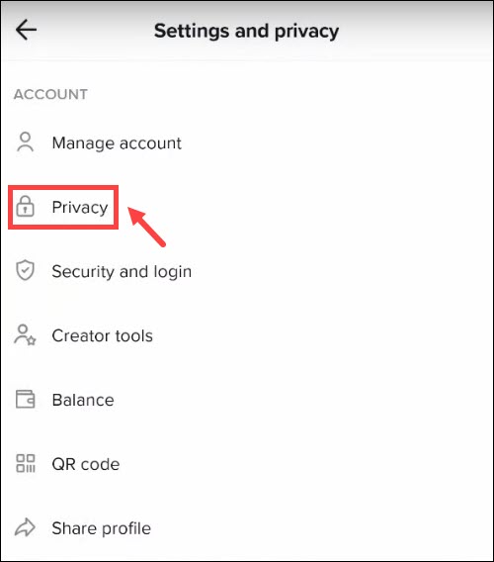Image resolution: width=494 pixels, height=562 pixels.
Task: Open Security and login settings label
Action: (122, 271)
